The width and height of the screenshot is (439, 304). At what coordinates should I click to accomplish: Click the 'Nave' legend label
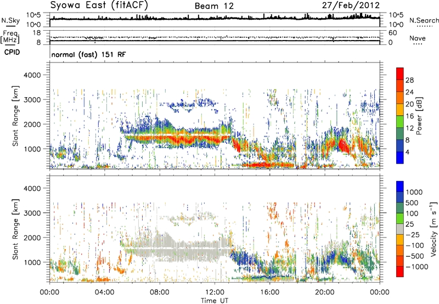tap(418, 38)
